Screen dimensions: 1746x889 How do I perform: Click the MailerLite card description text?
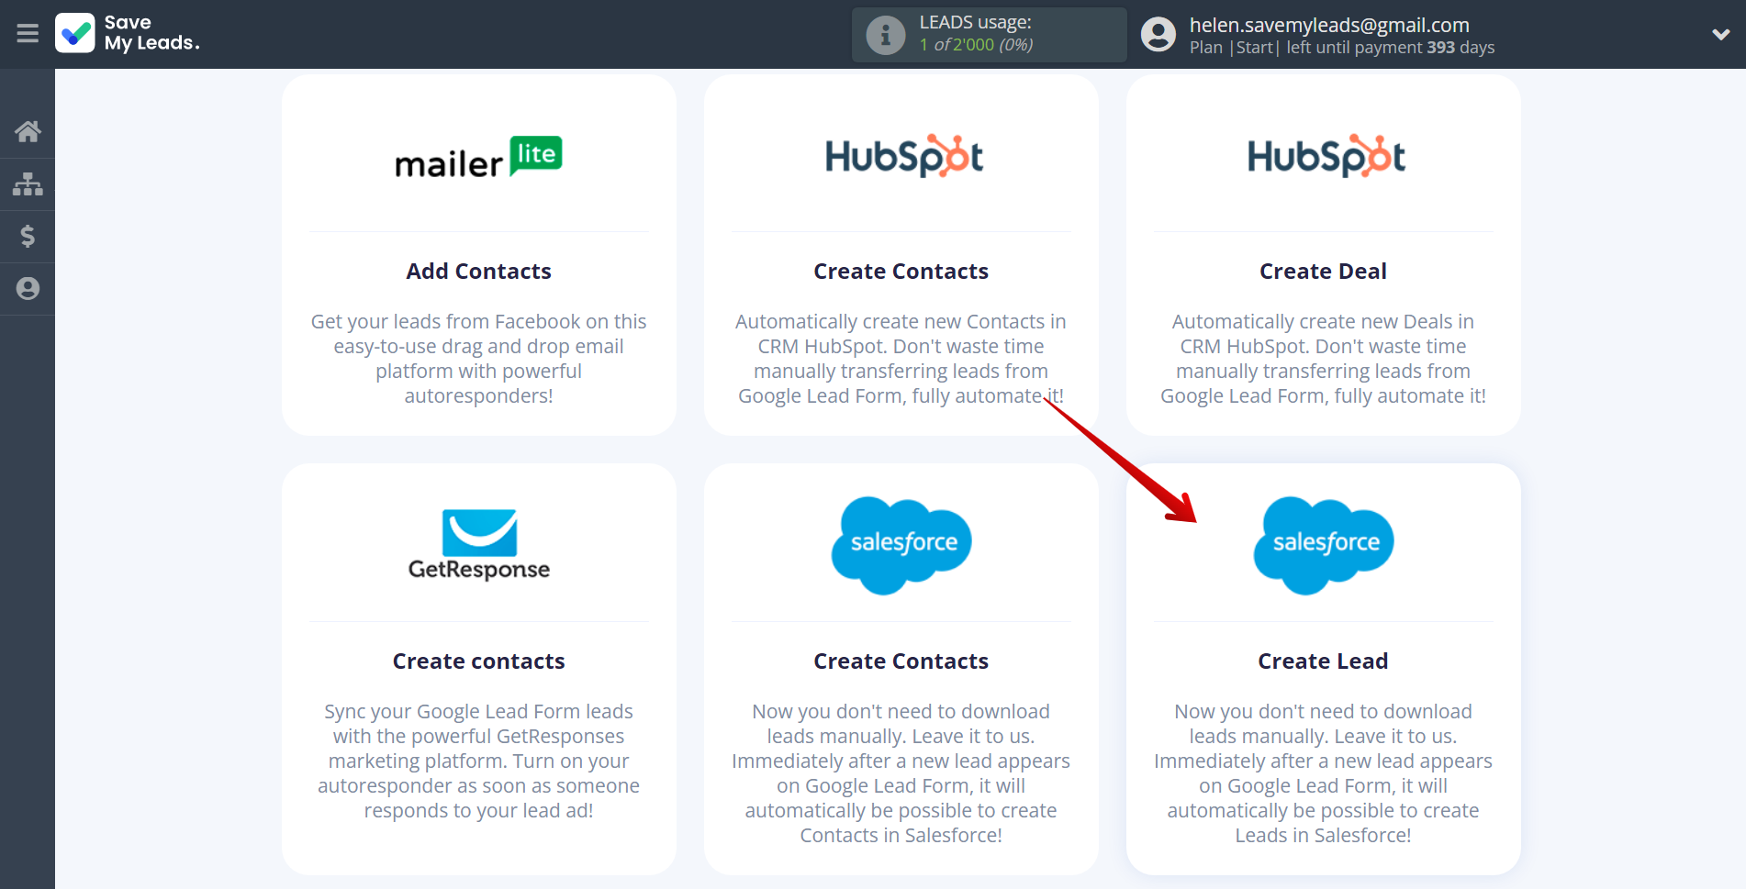479,359
